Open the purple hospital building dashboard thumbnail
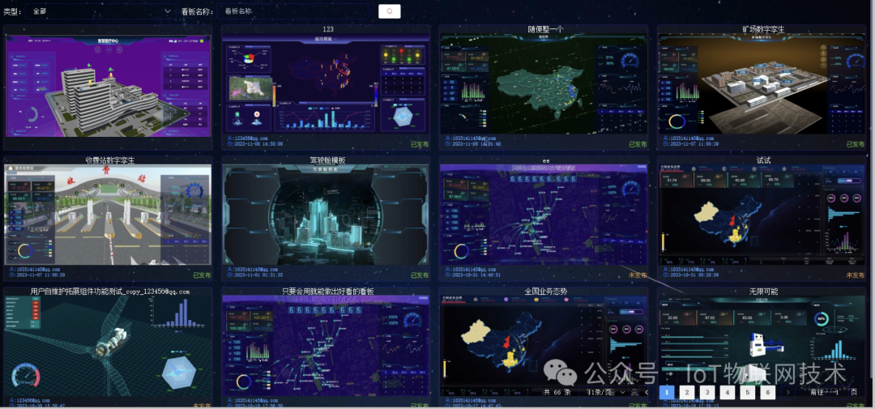 [109, 86]
